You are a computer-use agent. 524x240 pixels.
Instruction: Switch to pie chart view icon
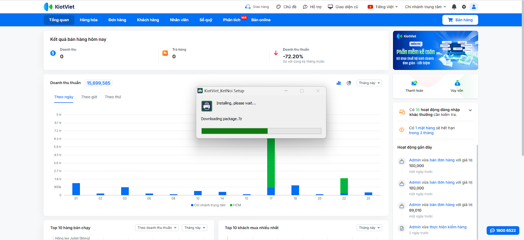349,83
